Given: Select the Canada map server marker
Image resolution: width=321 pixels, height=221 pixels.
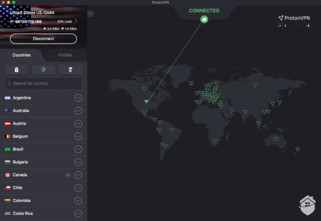Looking at the screenshot, I should click(145, 89).
